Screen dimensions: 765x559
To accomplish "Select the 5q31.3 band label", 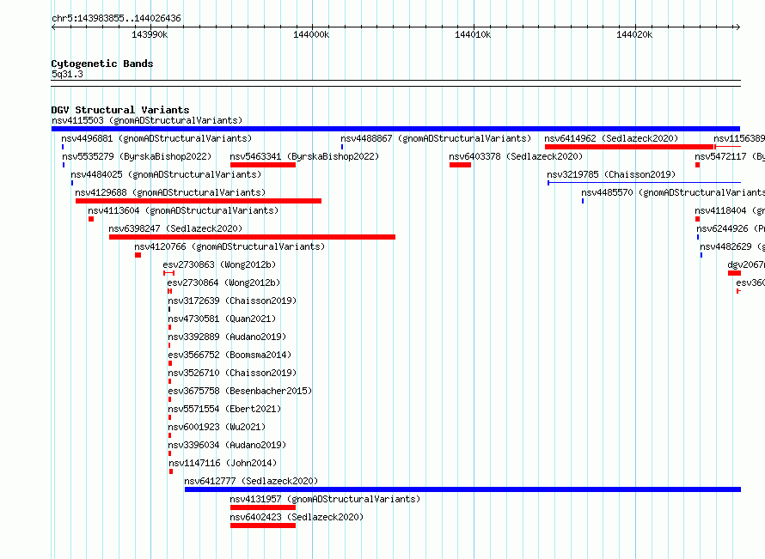I will pyautogui.click(x=67, y=74).
